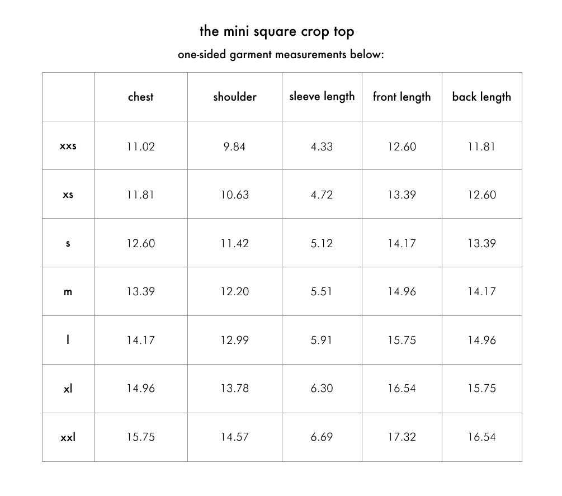Click the xl size row label
The image size is (562, 496).
tap(68, 389)
